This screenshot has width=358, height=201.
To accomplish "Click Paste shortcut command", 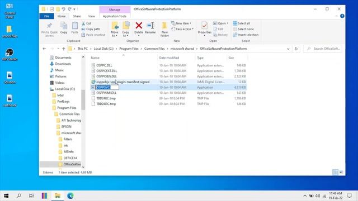I will click(93, 35).
